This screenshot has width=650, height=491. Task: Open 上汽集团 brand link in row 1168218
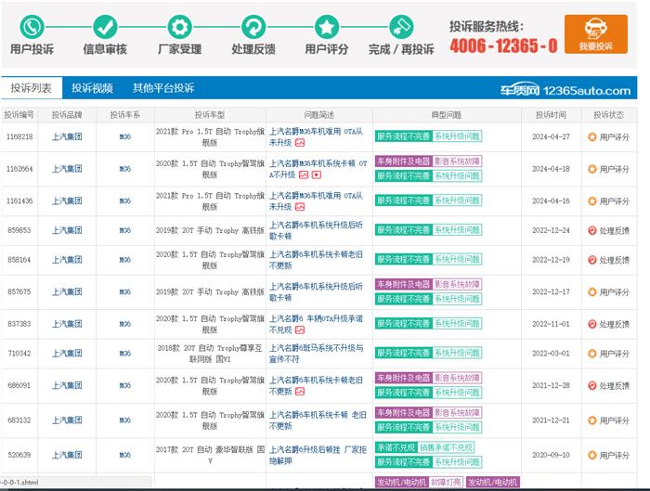tap(67, 136)
